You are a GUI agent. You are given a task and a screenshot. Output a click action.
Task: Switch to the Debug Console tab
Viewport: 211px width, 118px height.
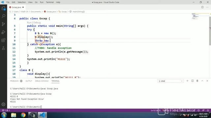(x=42, y=81)
